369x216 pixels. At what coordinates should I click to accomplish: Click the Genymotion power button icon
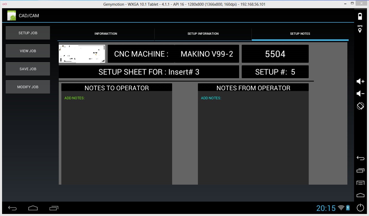click(360, 207)
